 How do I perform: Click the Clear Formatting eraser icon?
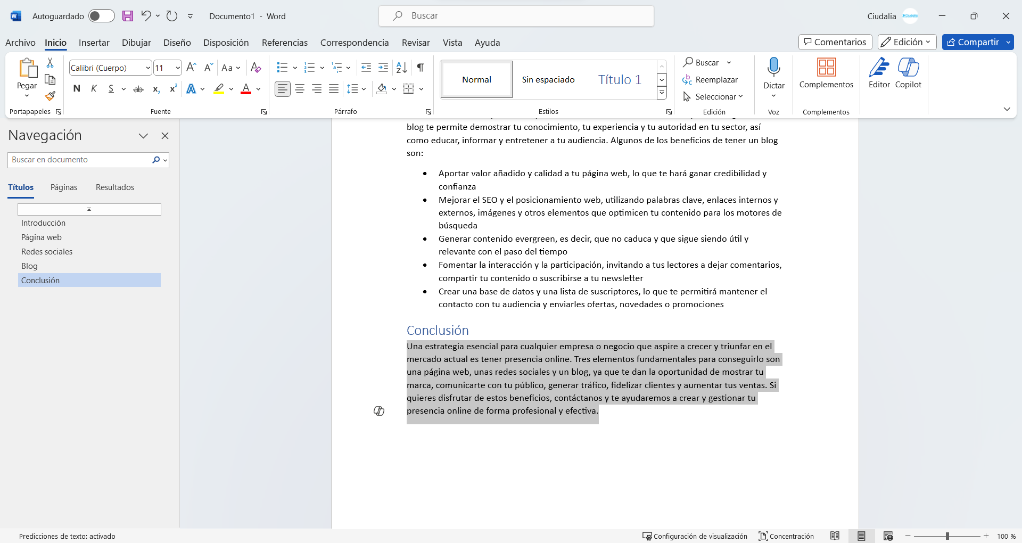[256, 68]
